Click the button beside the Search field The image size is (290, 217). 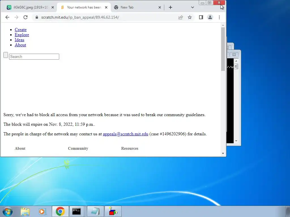click(6, 55)
